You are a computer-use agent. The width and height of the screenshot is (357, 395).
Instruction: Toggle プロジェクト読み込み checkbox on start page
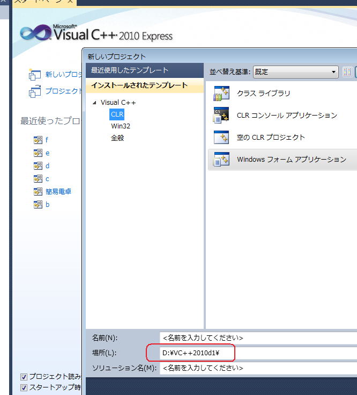click(x=24, y=377)
